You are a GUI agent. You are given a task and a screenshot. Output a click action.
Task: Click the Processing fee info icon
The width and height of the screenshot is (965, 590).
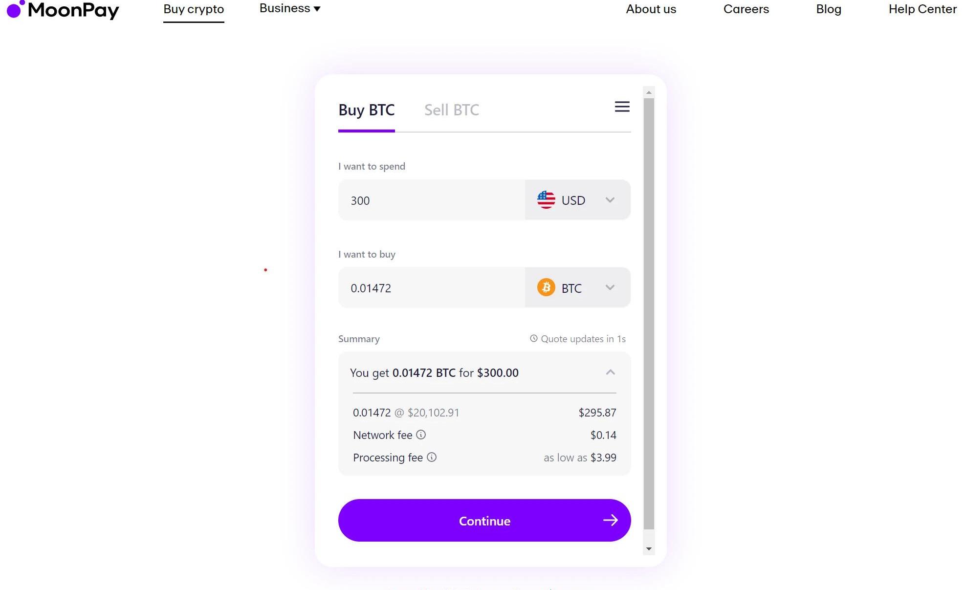click(432, 457)
